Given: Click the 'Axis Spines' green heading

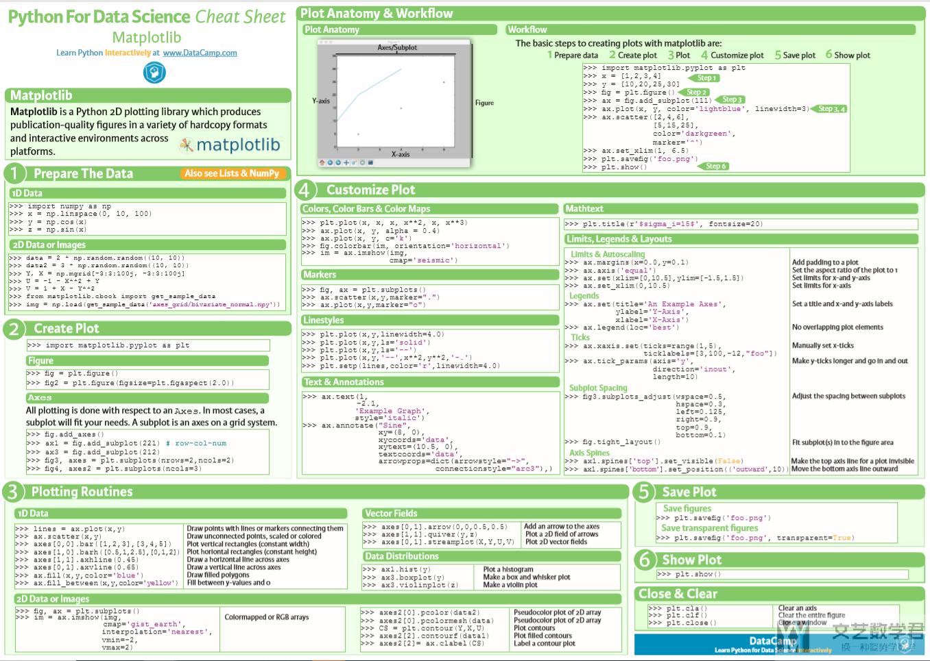Looking at the screenshot, I should 589,453.
